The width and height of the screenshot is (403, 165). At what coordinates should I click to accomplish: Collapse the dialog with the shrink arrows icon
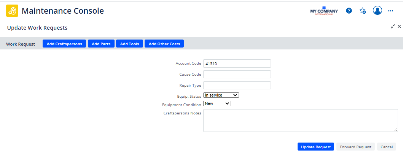393,27
